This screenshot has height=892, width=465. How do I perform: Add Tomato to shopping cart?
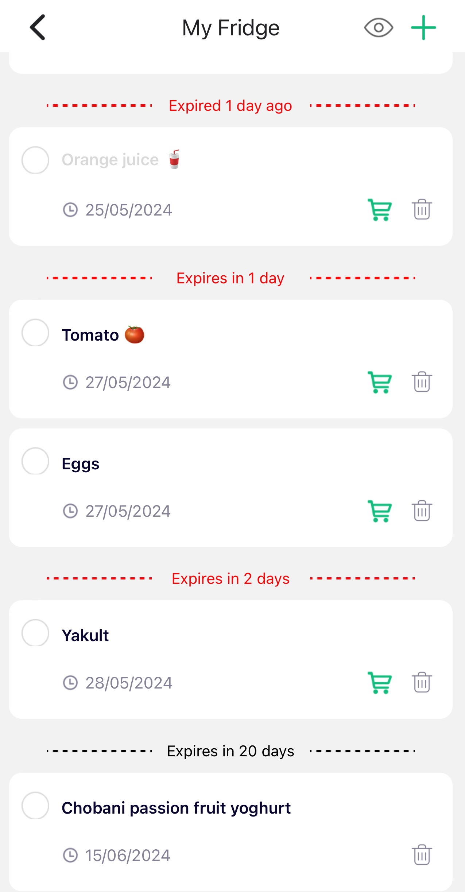[380, 382]
